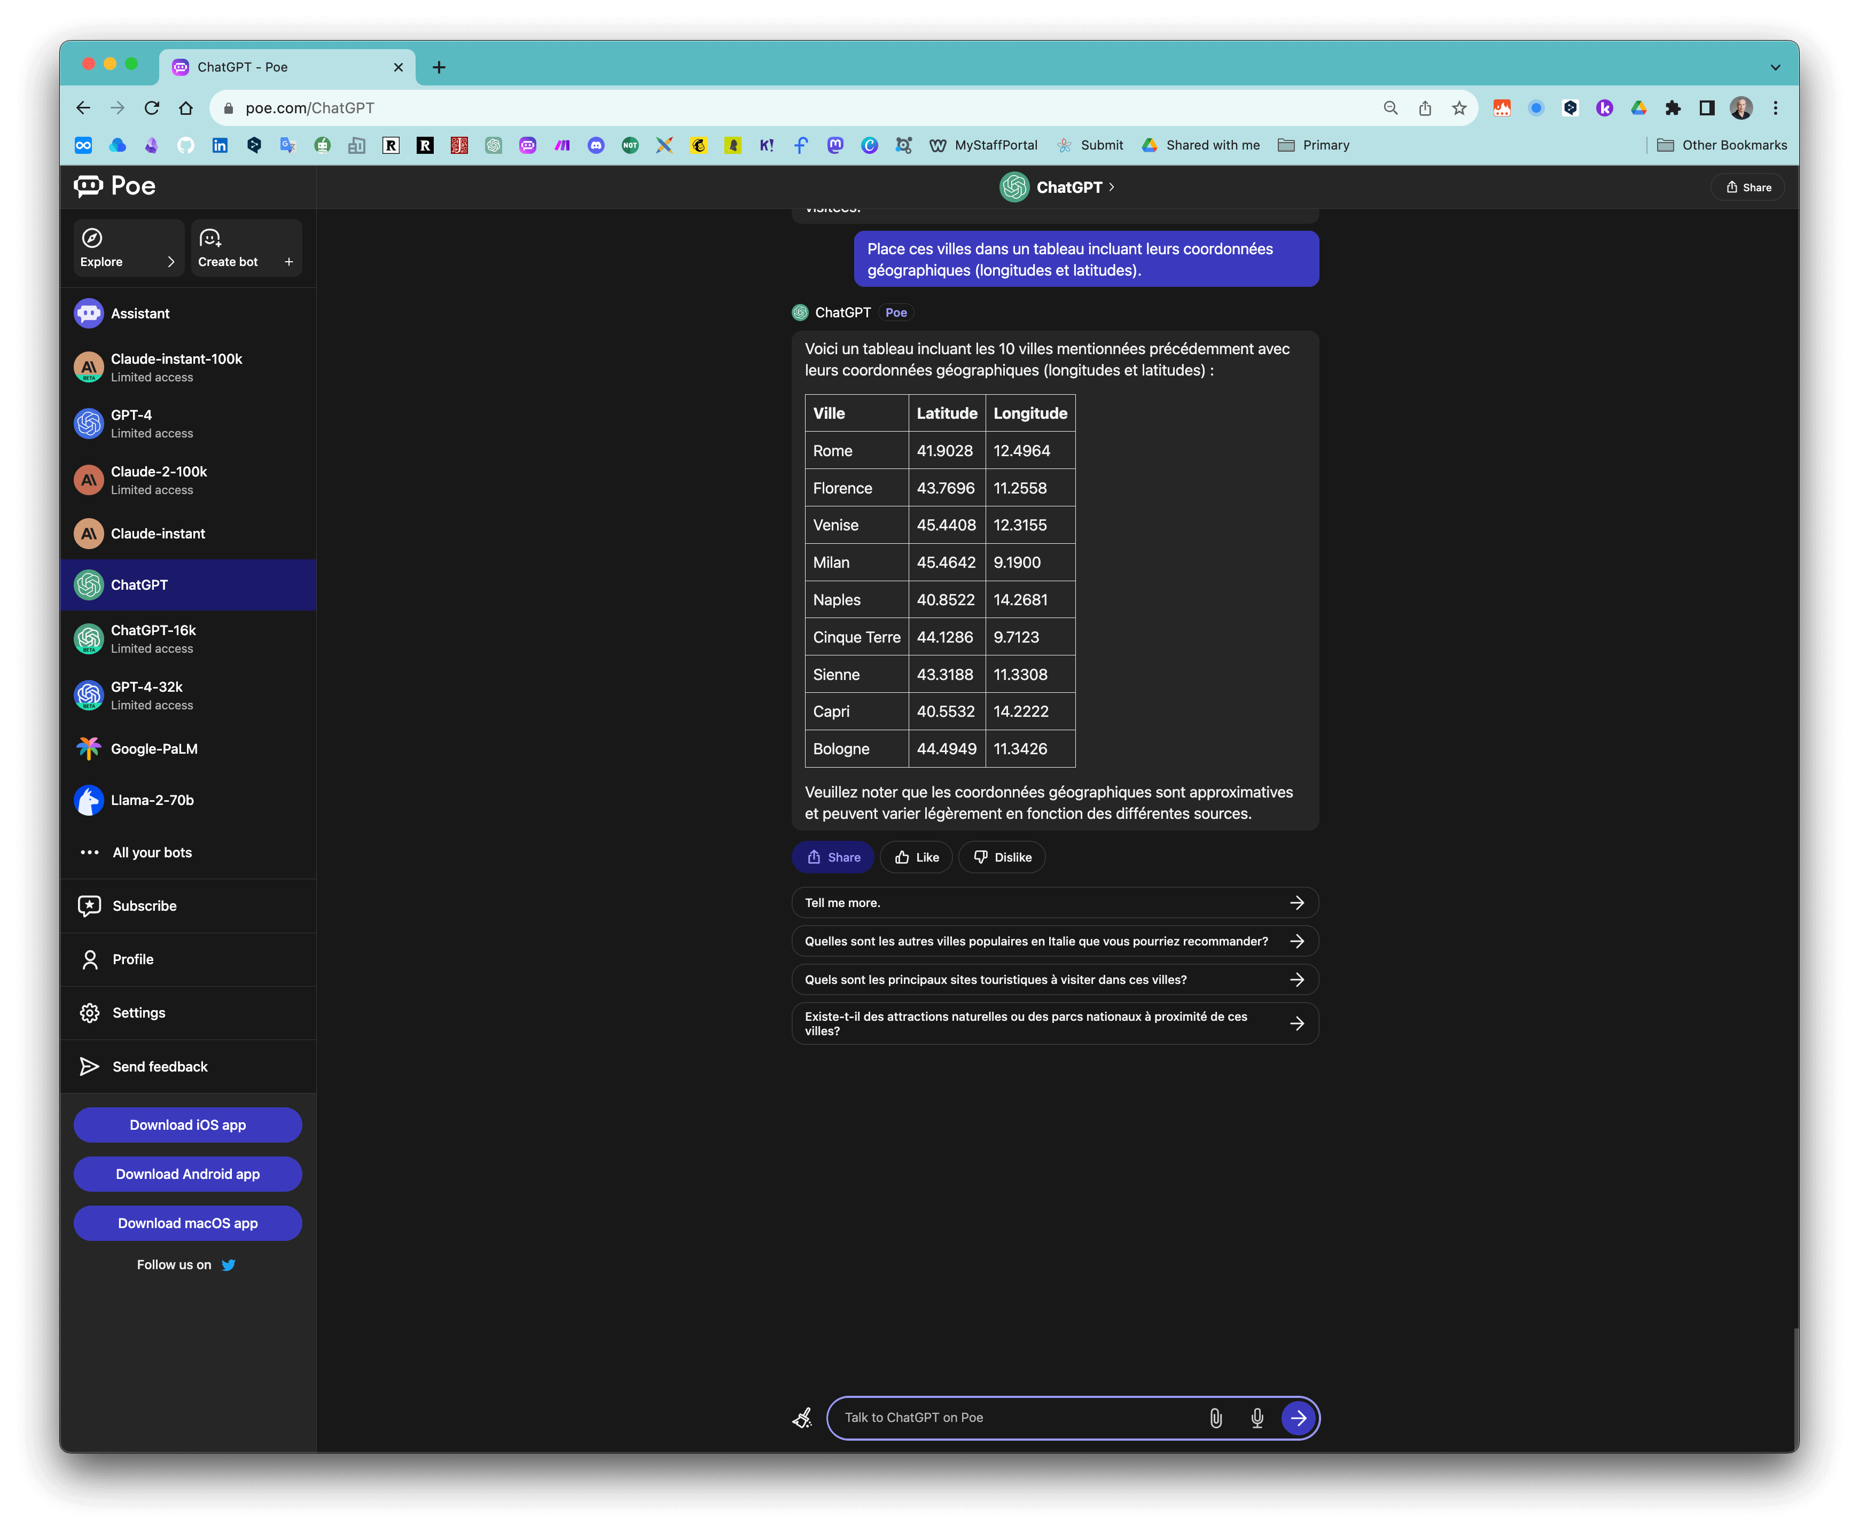Click clear context broom icon
Image resolution: width=1859 pixels, height=1532 pixels.
tap(802, 1419)
